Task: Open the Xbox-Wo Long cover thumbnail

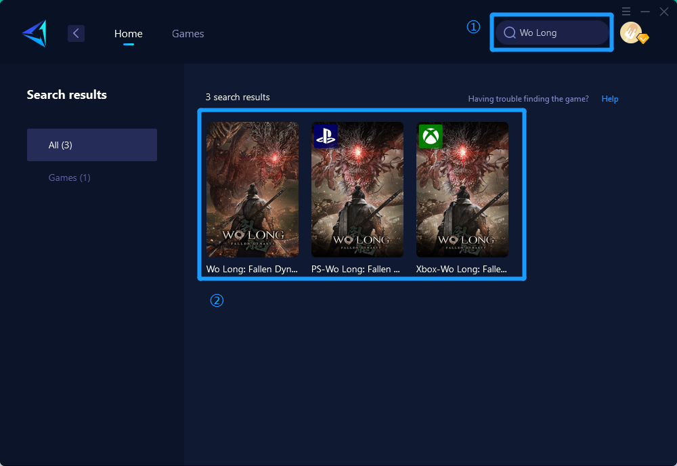Action: click(462, 190)
